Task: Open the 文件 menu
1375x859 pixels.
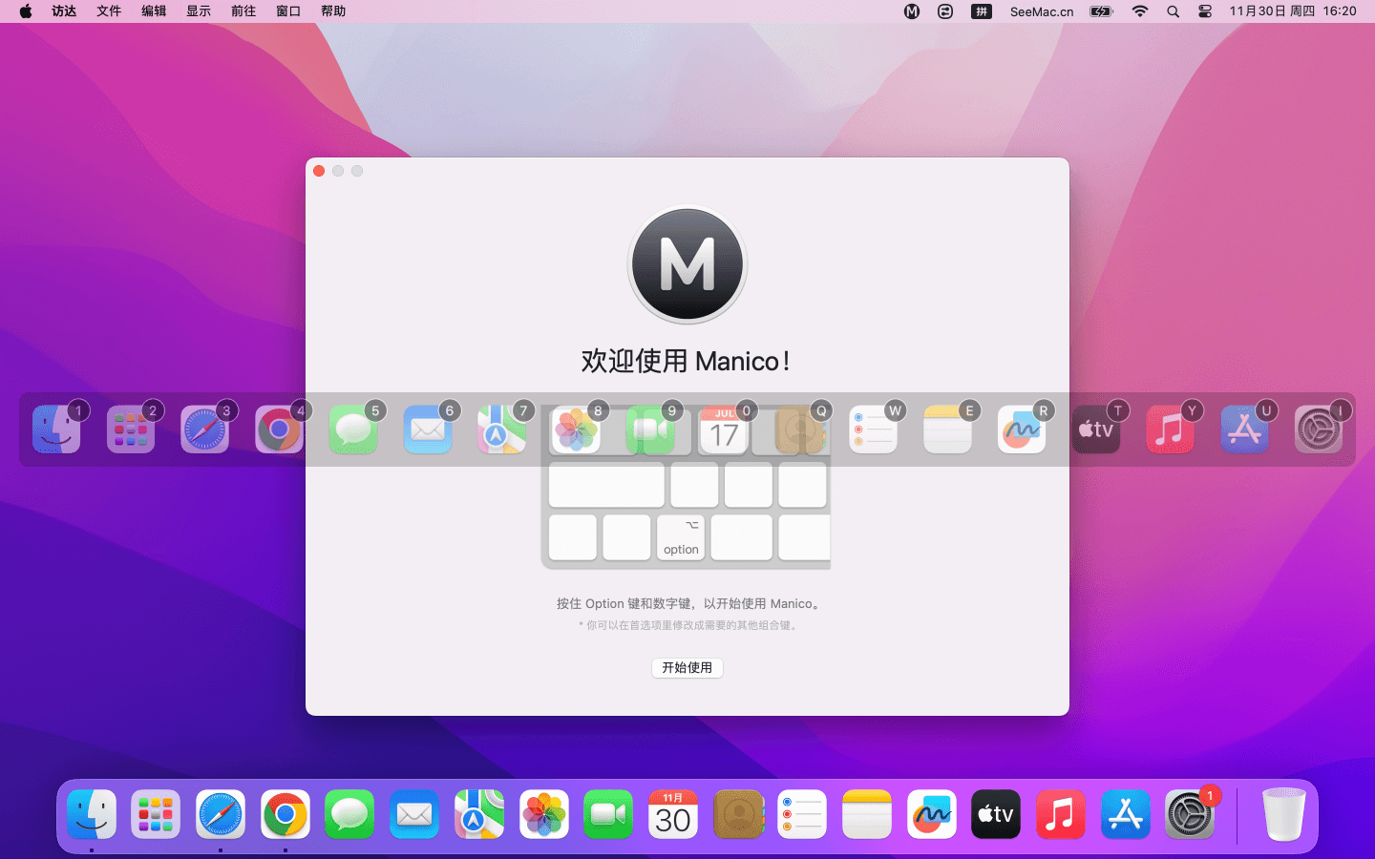Action: [109, 11]
